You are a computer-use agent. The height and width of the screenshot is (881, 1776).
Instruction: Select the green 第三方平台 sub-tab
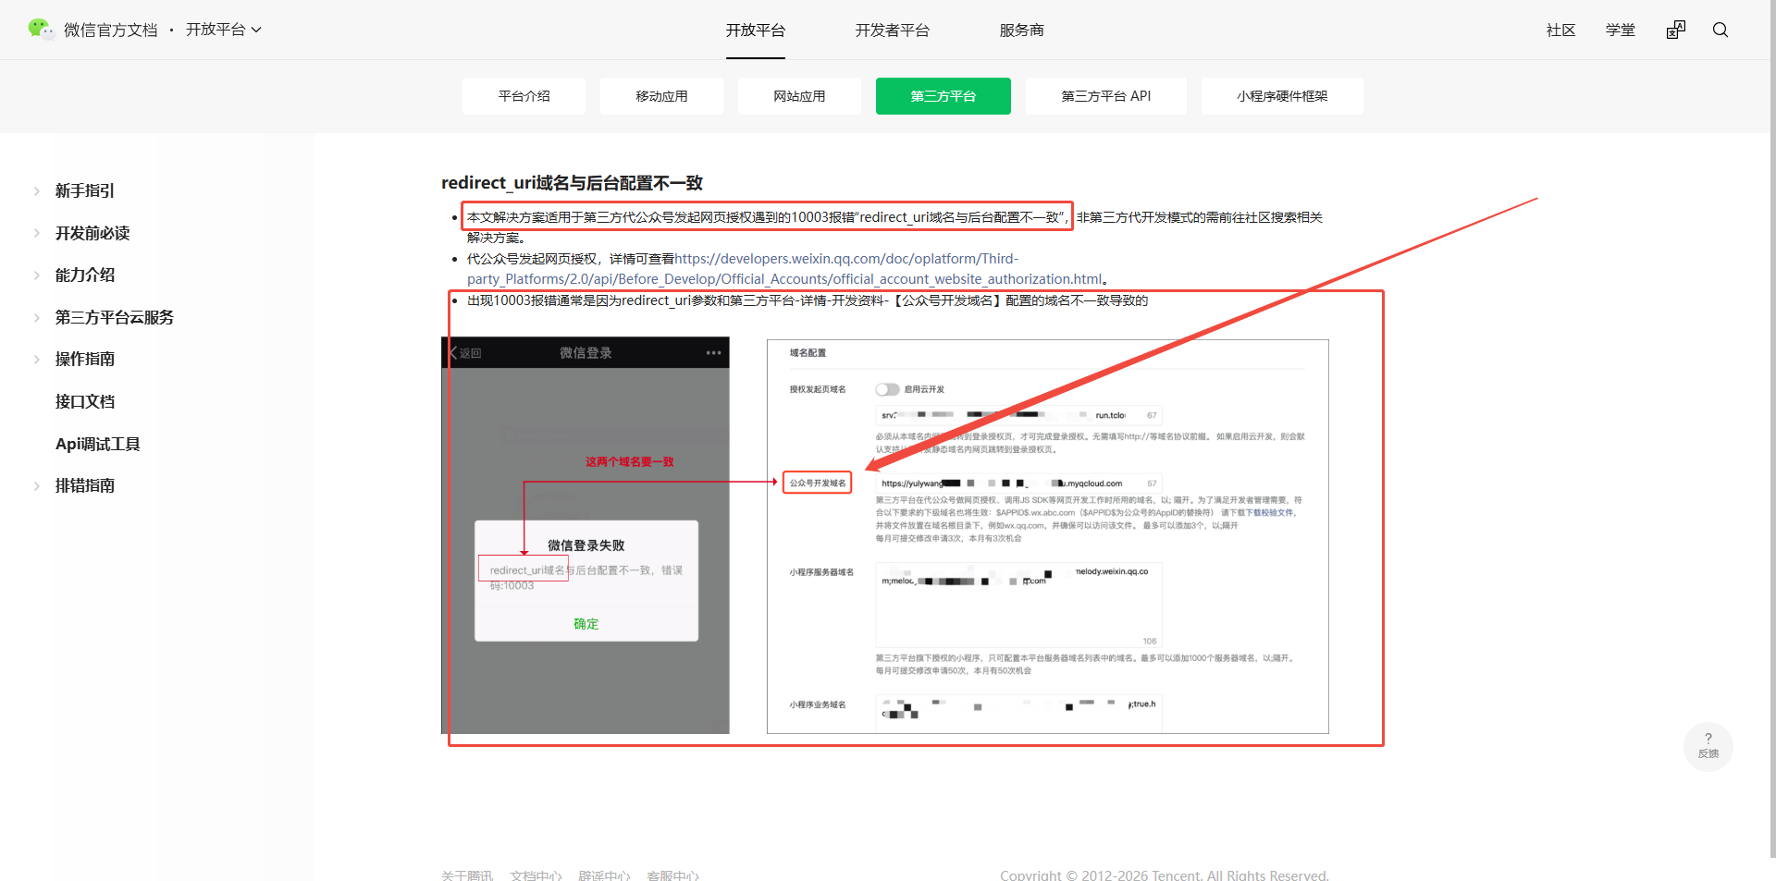coord(943,96)
